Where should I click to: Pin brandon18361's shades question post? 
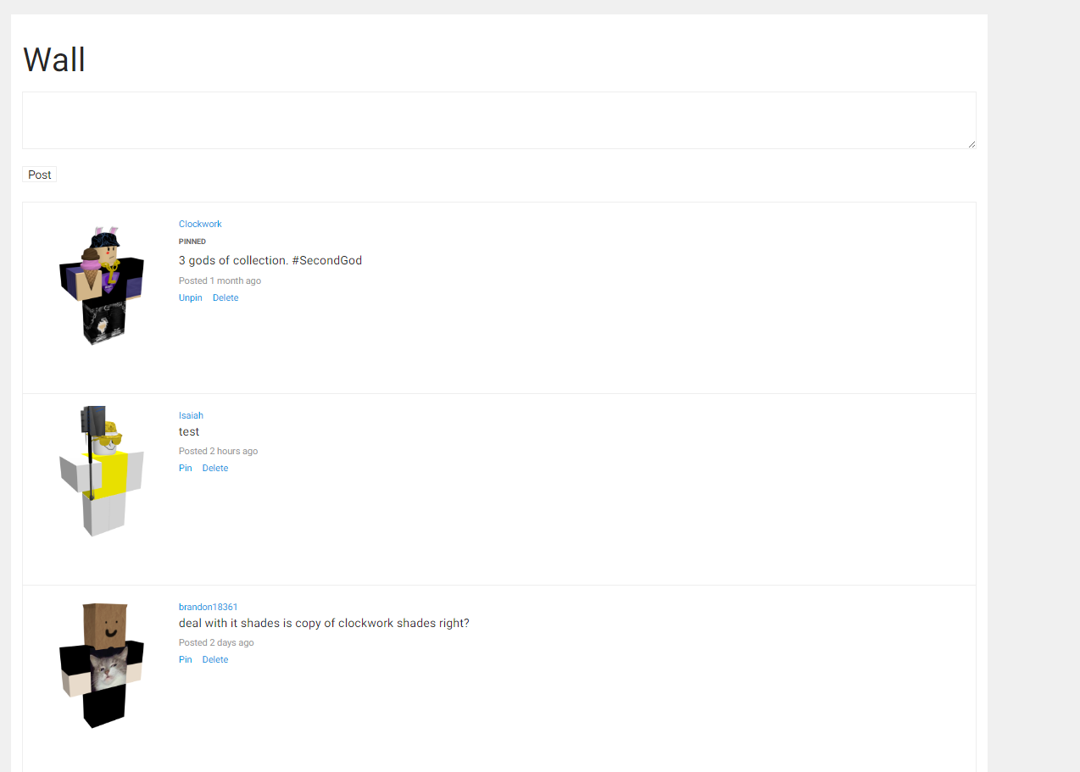pyautogui.click(x=185, y=659)
